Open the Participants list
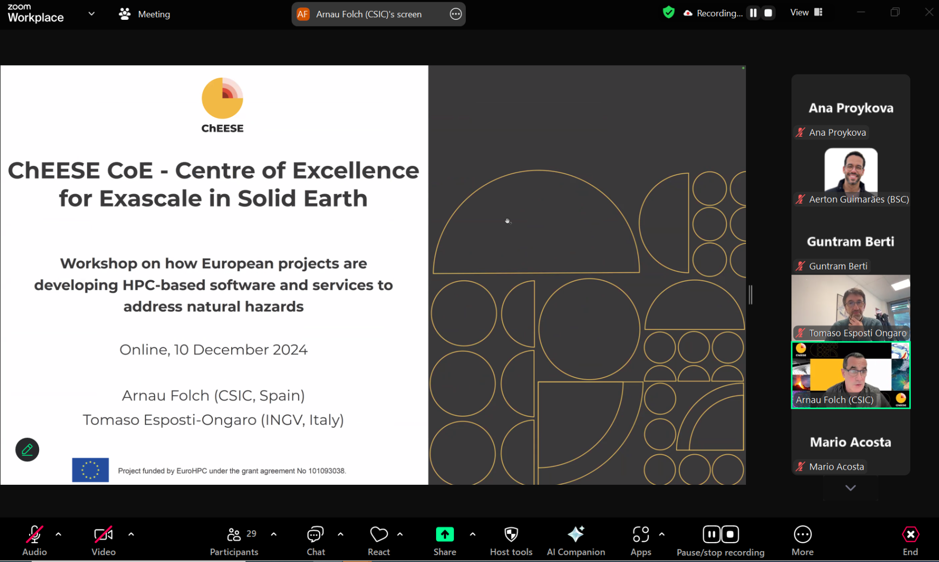This screenshot has width=939, height=562. coord(234,540)
